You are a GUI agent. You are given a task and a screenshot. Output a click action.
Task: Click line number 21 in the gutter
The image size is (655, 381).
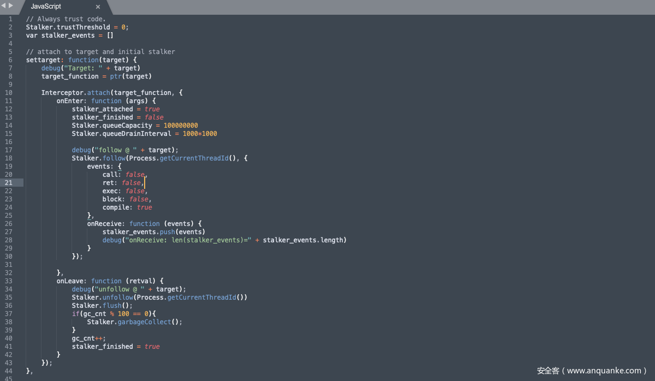point(9,183)
